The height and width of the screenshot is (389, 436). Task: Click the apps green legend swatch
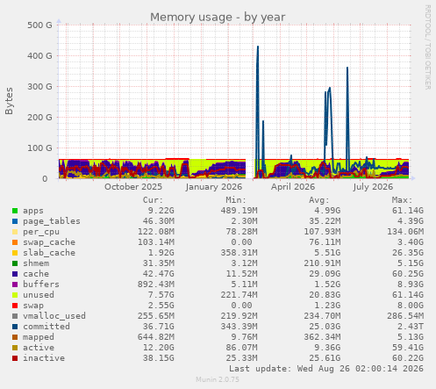click(x=15, y=211)
